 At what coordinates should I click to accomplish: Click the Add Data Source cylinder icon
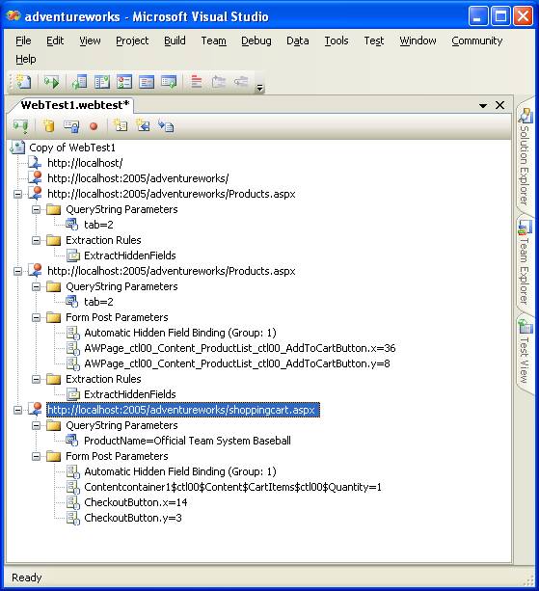(x=48, y=126)
